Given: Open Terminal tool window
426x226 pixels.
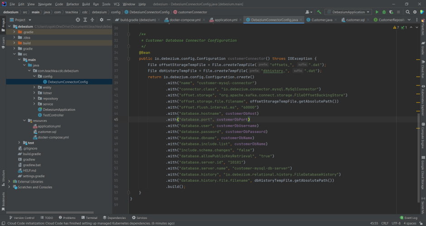Looking at the screenshot, I should pyautogui.click(x=89, y=217).
